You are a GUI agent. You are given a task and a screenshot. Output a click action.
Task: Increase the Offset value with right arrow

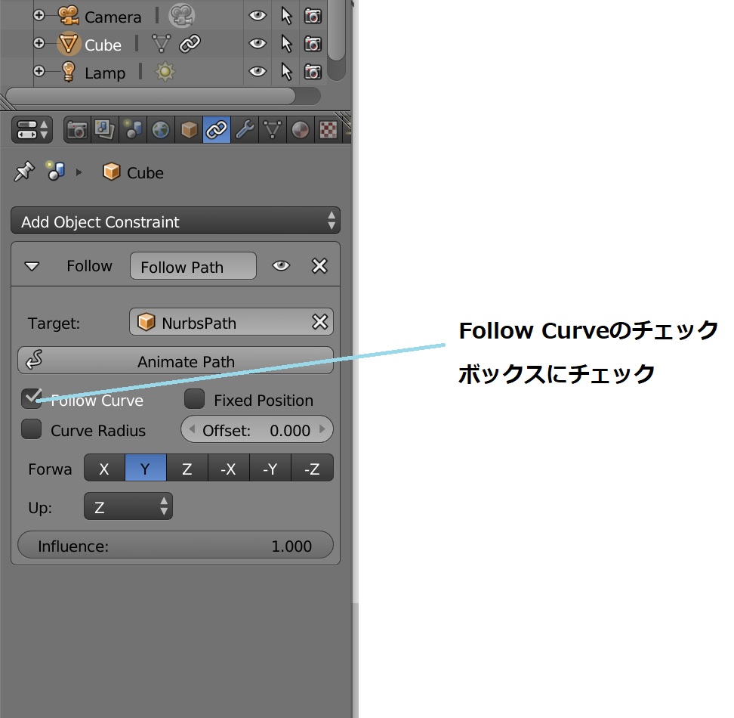pyautogui.click(x=322, y=429)
